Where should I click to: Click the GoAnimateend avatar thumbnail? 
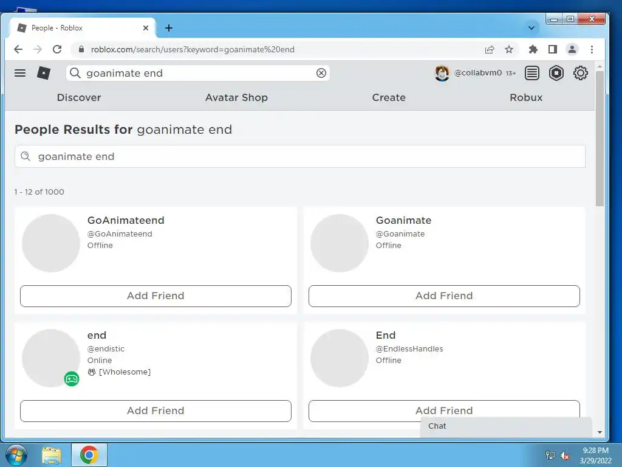coord(51,243)
